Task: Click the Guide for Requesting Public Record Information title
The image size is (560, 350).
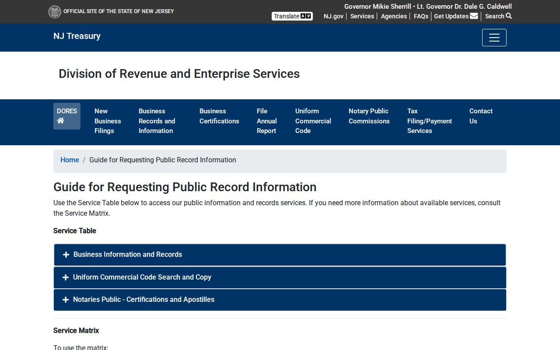Action: click(185, 187)
